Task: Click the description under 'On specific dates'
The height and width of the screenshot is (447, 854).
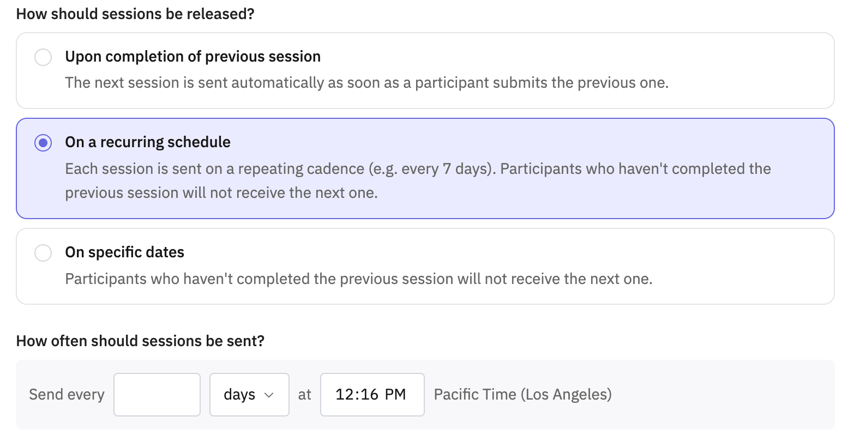Action: pyautogui.click(x=359, y=279)
